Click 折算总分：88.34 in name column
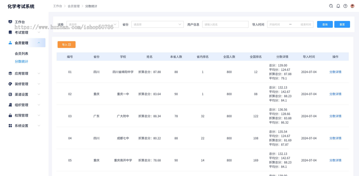This screenshot has width=359, height=176. 150,116
